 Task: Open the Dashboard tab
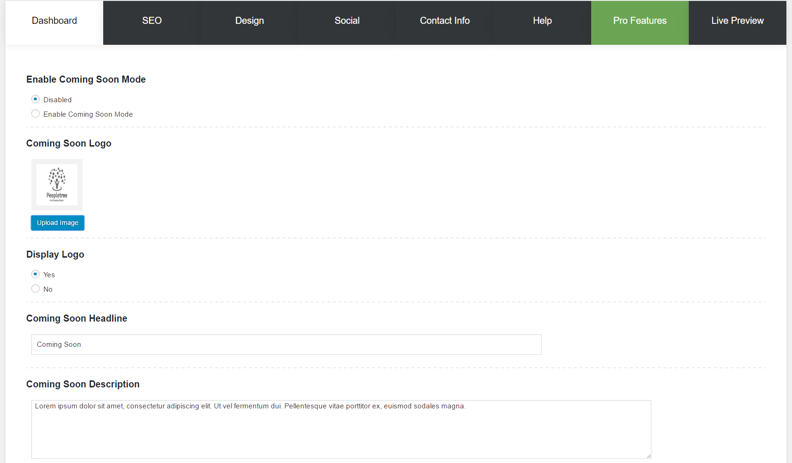click(54, 22)
